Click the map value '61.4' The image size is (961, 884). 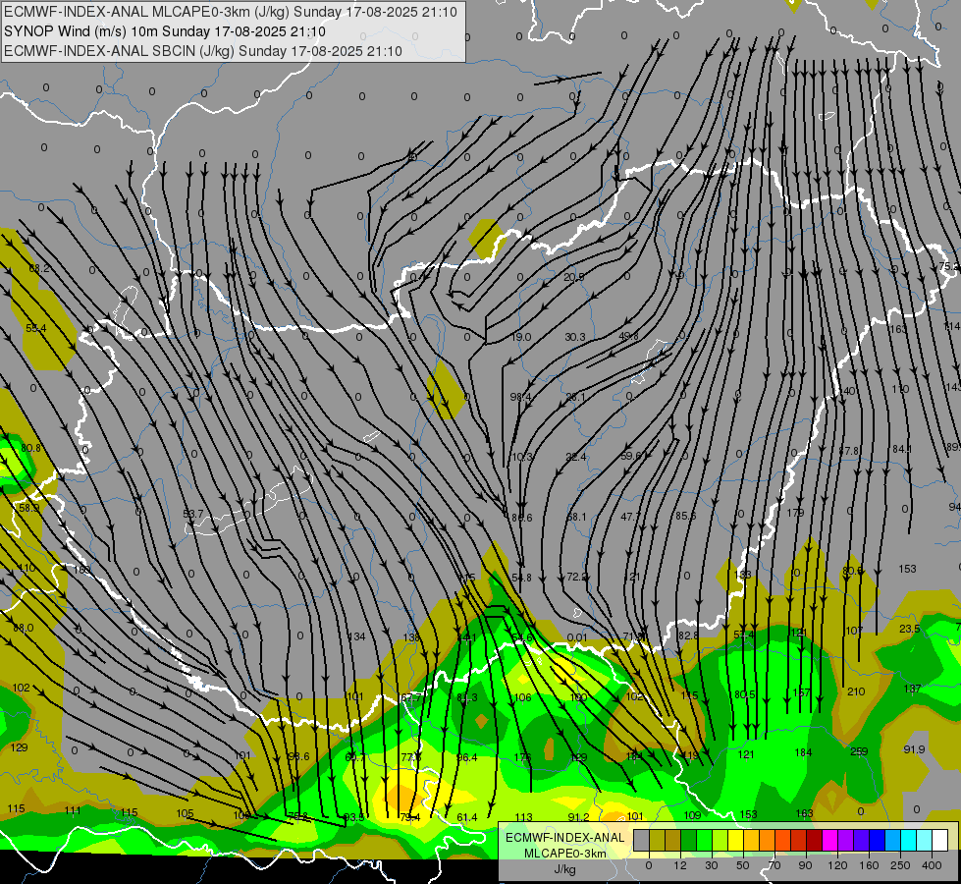(x=467, y=817)
